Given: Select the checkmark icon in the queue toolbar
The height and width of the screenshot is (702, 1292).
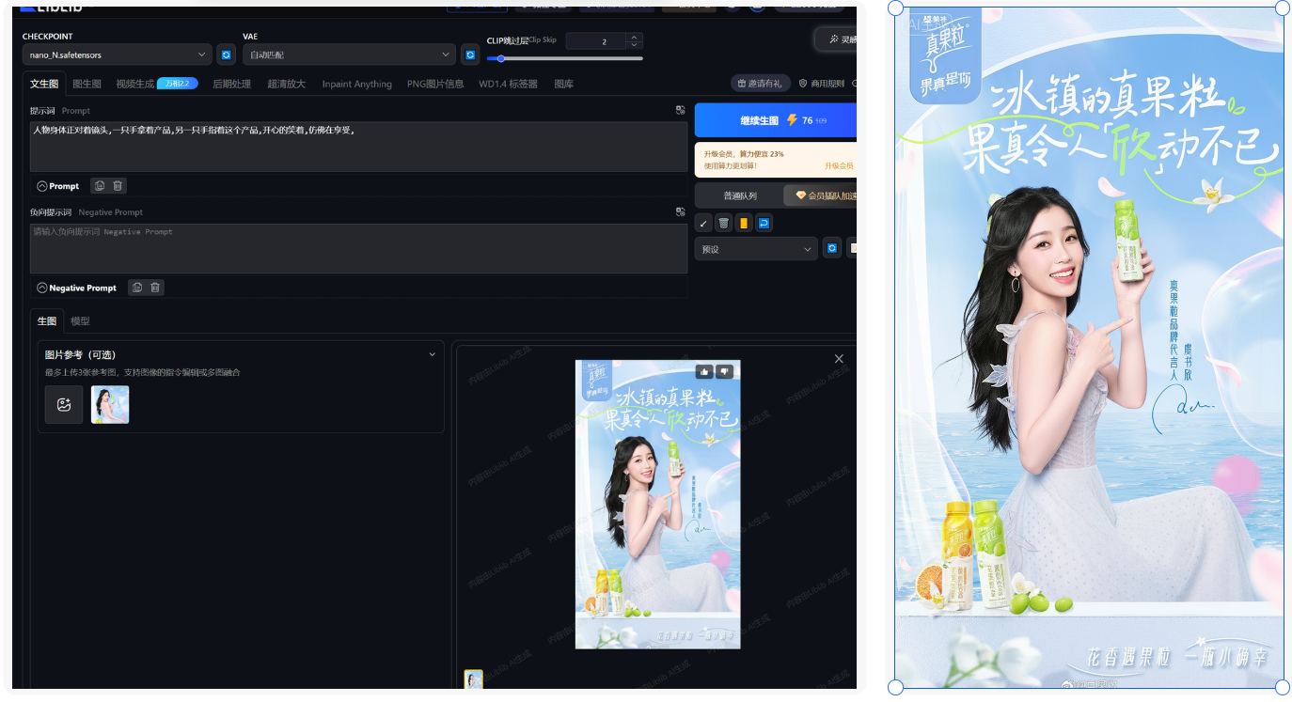Looking at the screenshot, I should (703, 223).
